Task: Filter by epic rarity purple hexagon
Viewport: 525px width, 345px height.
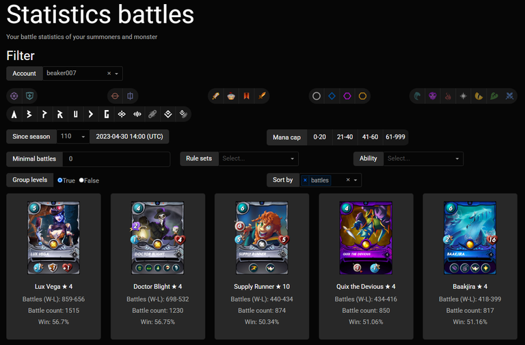Action: coord(347,96)
